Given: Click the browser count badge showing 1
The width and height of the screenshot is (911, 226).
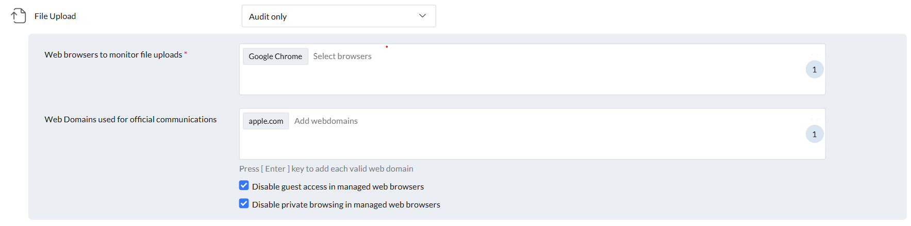Looking at the screenshot, I should tap(814, 70).
